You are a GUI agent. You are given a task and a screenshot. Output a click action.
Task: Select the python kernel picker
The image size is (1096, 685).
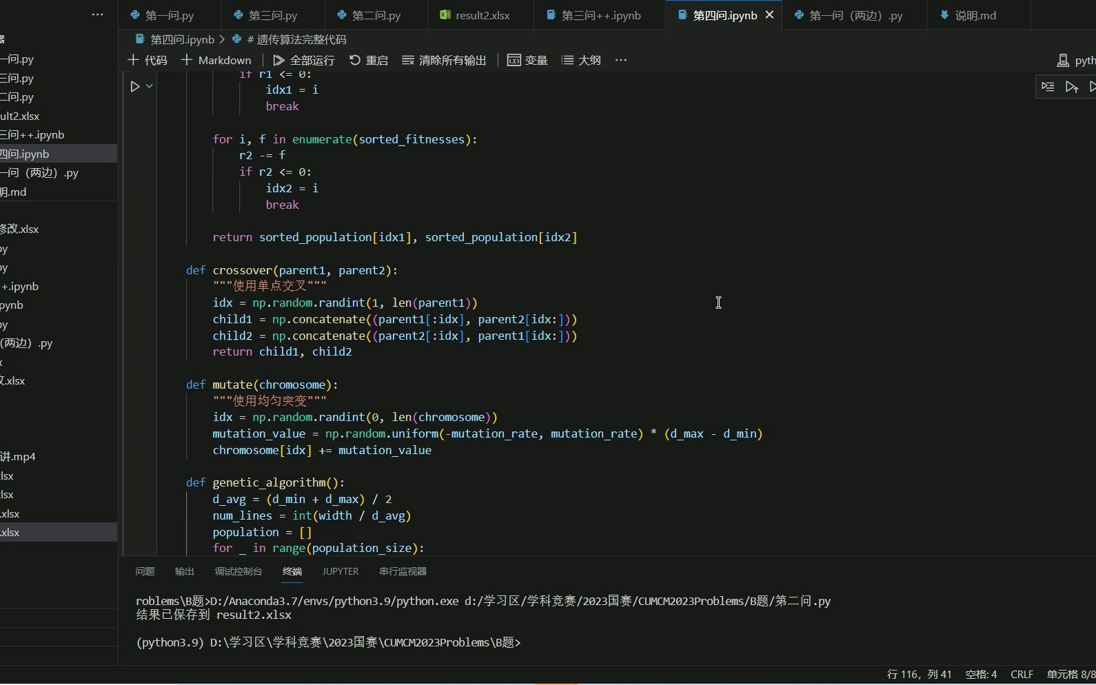coord(1076,61)
